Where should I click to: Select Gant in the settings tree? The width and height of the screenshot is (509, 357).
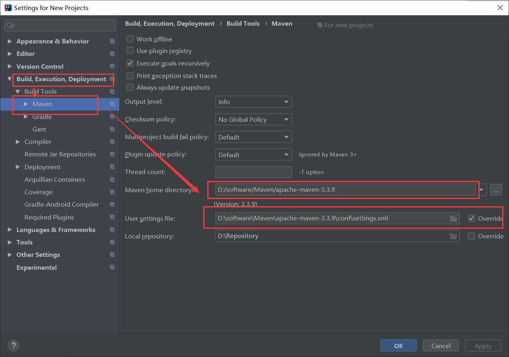click(39, 129)
